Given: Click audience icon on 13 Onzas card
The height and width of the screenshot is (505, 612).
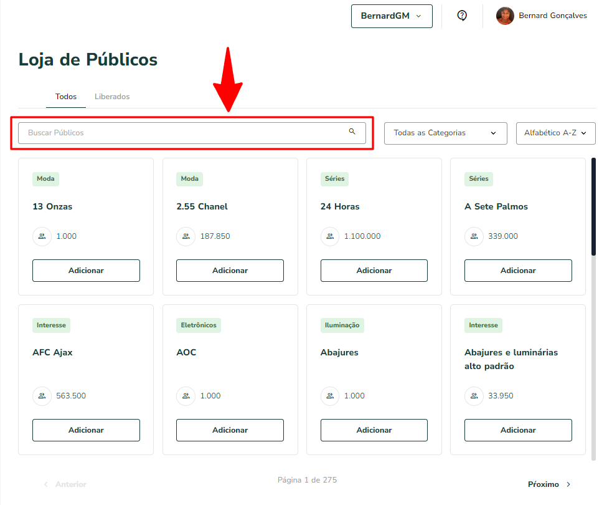Looking at the screenshot, I should 42,236.
